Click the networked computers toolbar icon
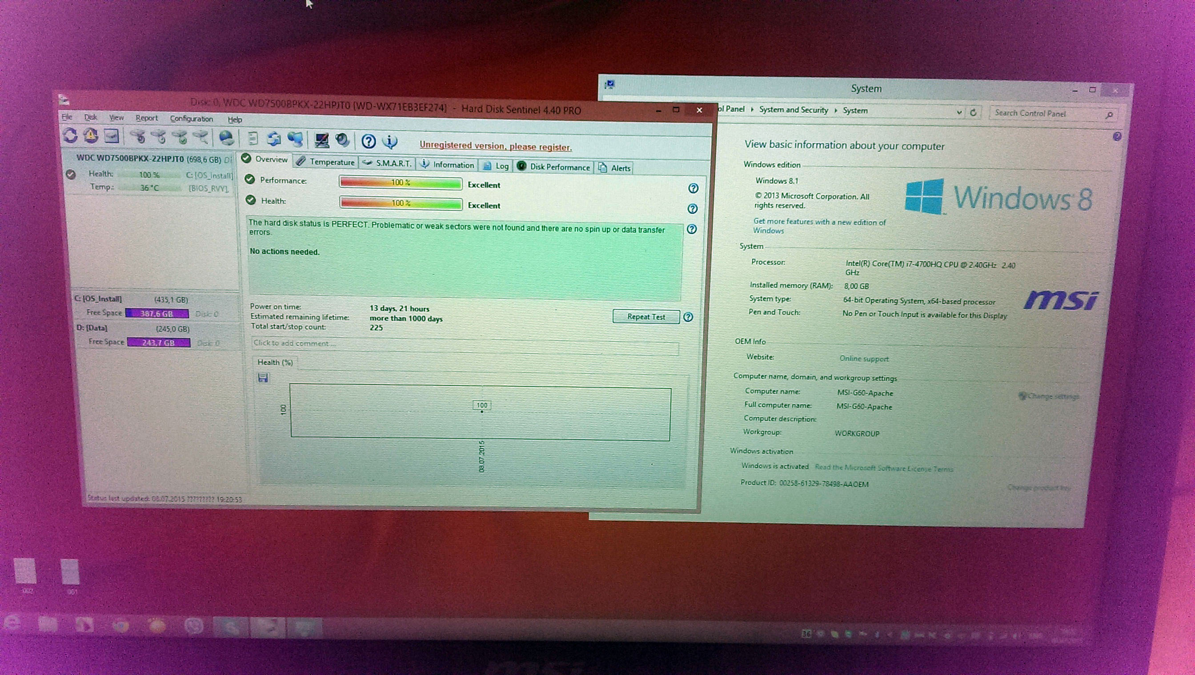This screenshot has width=1195, height=675. [295, 139]
